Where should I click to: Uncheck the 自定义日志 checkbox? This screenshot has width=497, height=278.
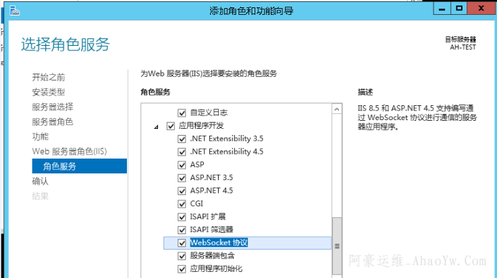(x=181, y=113)
